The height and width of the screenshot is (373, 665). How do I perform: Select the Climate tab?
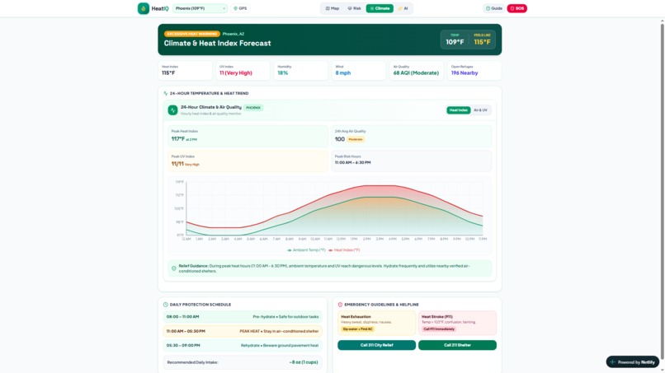(380, 8)
